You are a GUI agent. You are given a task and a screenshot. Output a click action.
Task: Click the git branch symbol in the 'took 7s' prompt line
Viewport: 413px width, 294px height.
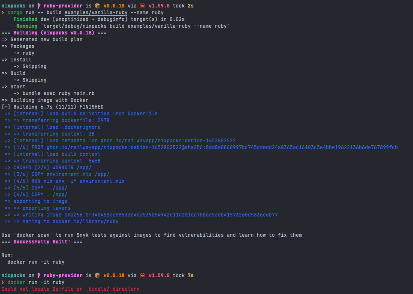pyautogui.click(x=39, y=275)
